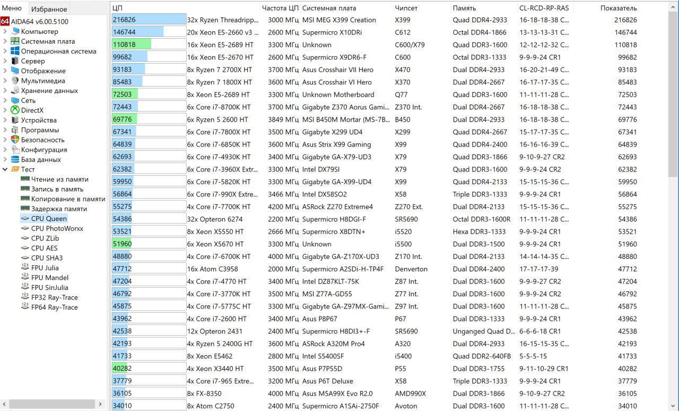This screenshot has width=679, height=411.
Task: Click the Отображение monitor icon
Action: tap(15, 71)
